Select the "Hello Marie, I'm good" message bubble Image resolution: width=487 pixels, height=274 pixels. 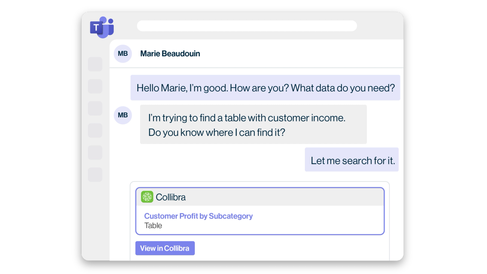pos(265,88)
